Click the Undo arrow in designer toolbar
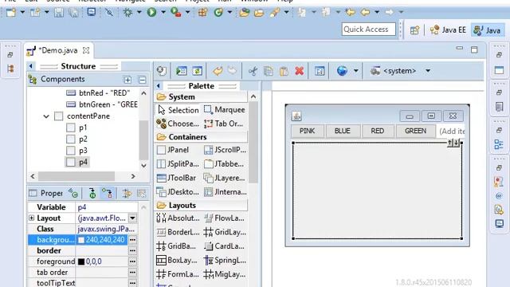Viewport: 510px width, 287px height. point(218,71)
